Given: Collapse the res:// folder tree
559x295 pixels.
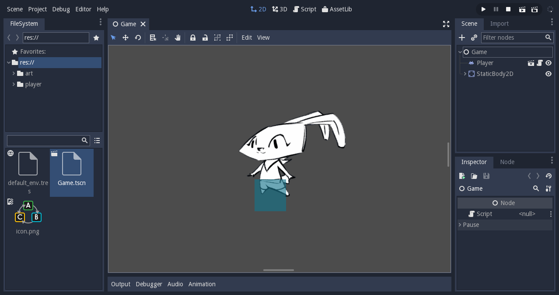Looking at the screenshot, I should tap(9, 62).
